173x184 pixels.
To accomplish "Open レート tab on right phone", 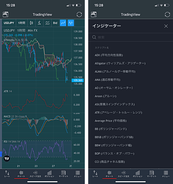I will pyautogui.click(x=95, y=174).
